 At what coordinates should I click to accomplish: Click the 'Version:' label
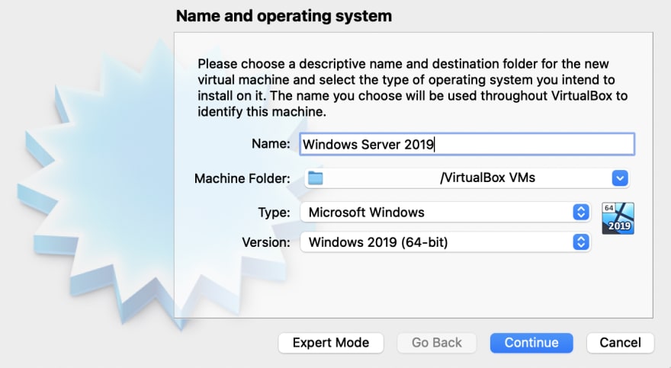pos(266,242)
